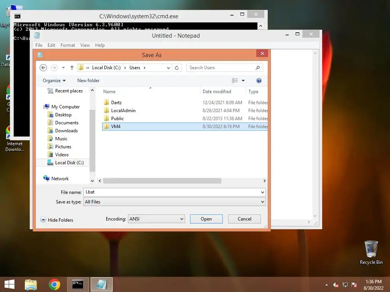
Task: Select Recent places in navigation pane
Action: click(x=65, y=91)
